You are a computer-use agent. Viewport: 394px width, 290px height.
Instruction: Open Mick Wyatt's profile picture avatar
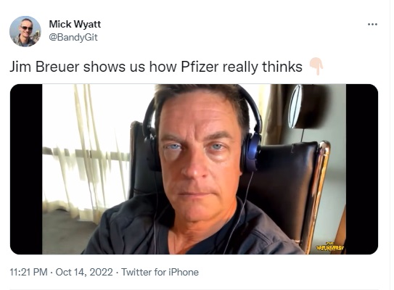click(x=25, y=31)
